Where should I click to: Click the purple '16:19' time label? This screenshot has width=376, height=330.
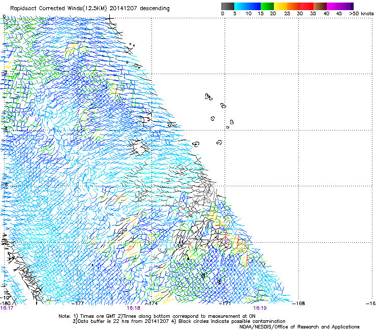(260, 308)
